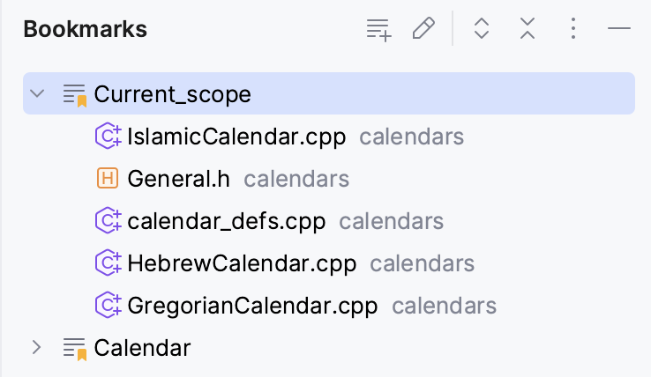Click the Calendar bookmark list icon
The height and width of the screenshot is (377, 651).
tap(75, 348)
